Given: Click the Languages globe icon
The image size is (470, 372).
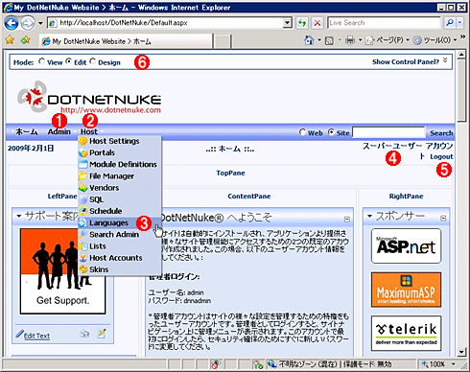Looking at the screenshot, I should (x=82, y=222).
